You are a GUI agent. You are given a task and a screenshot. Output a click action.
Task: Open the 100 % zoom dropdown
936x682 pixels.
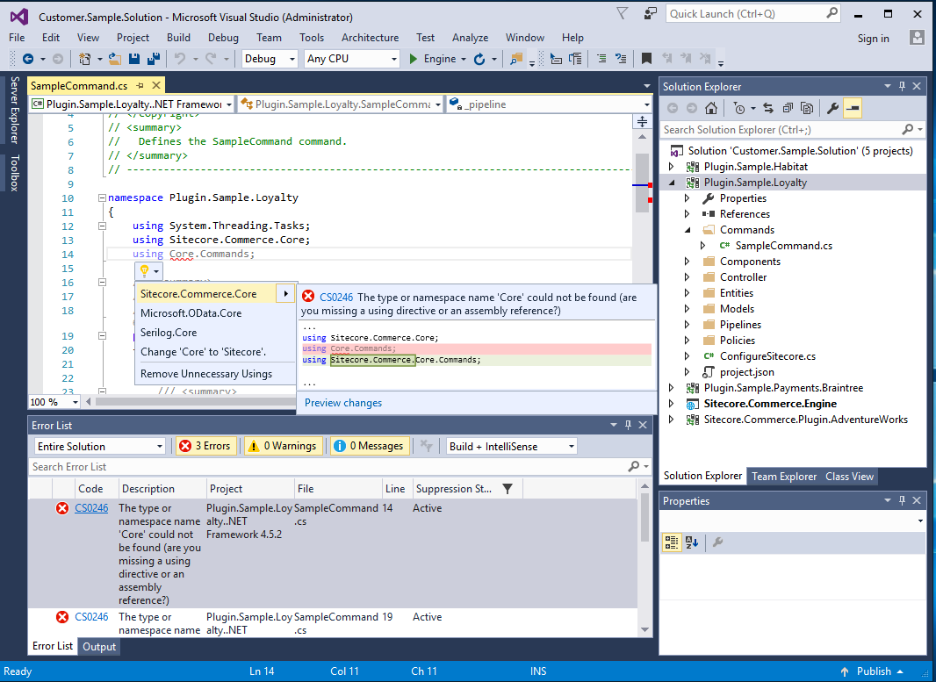[x=54, y=402]
